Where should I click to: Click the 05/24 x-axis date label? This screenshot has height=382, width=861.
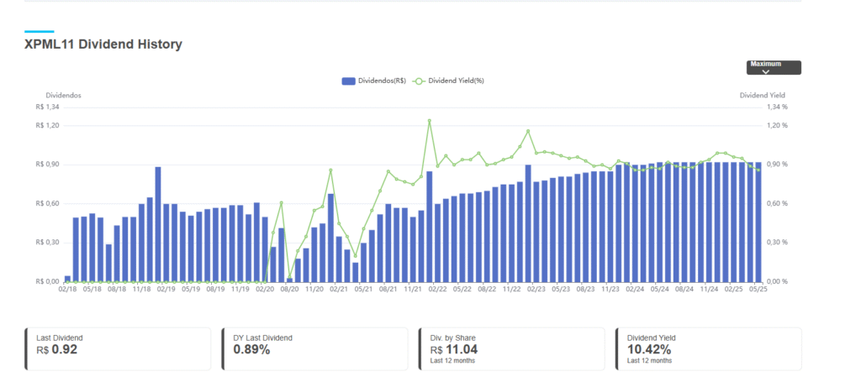pos(659,290)
